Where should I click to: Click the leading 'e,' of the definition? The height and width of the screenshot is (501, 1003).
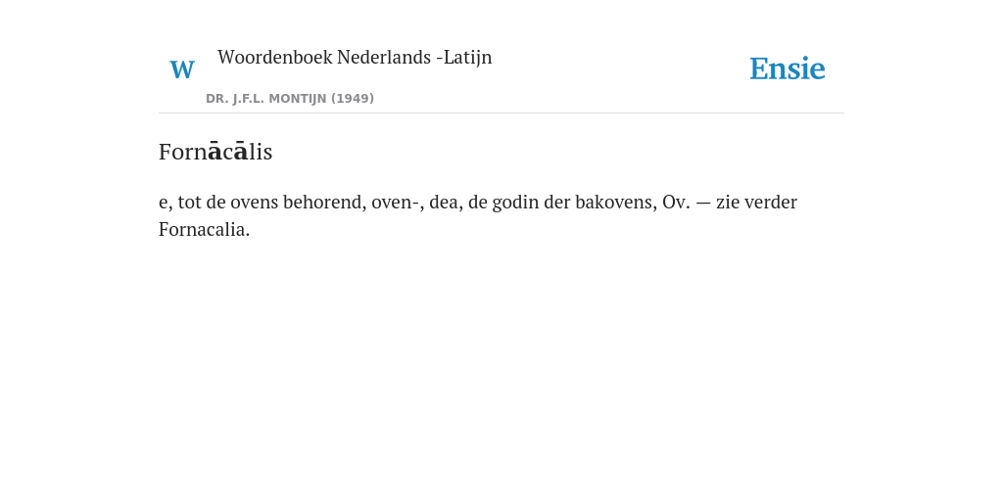pyautogui.click(x=166, y=204)
